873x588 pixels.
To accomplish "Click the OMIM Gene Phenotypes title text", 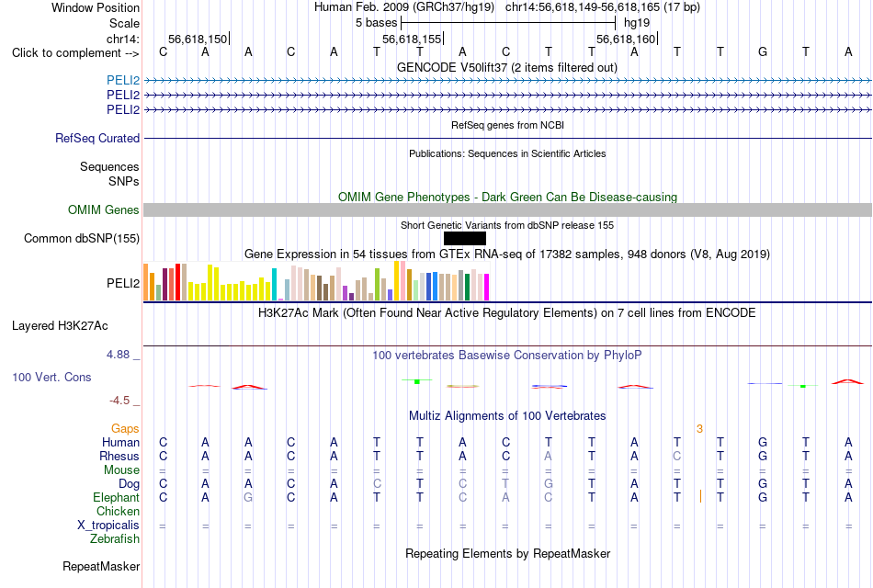I will pos(507,198).
